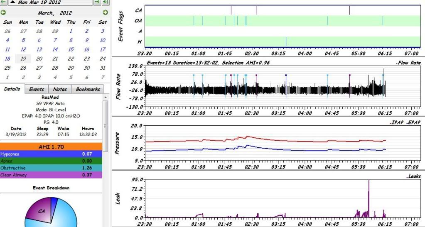Click the green Apnea index row
The height and width of the screenshot is (227, 425).
(51, 161)
